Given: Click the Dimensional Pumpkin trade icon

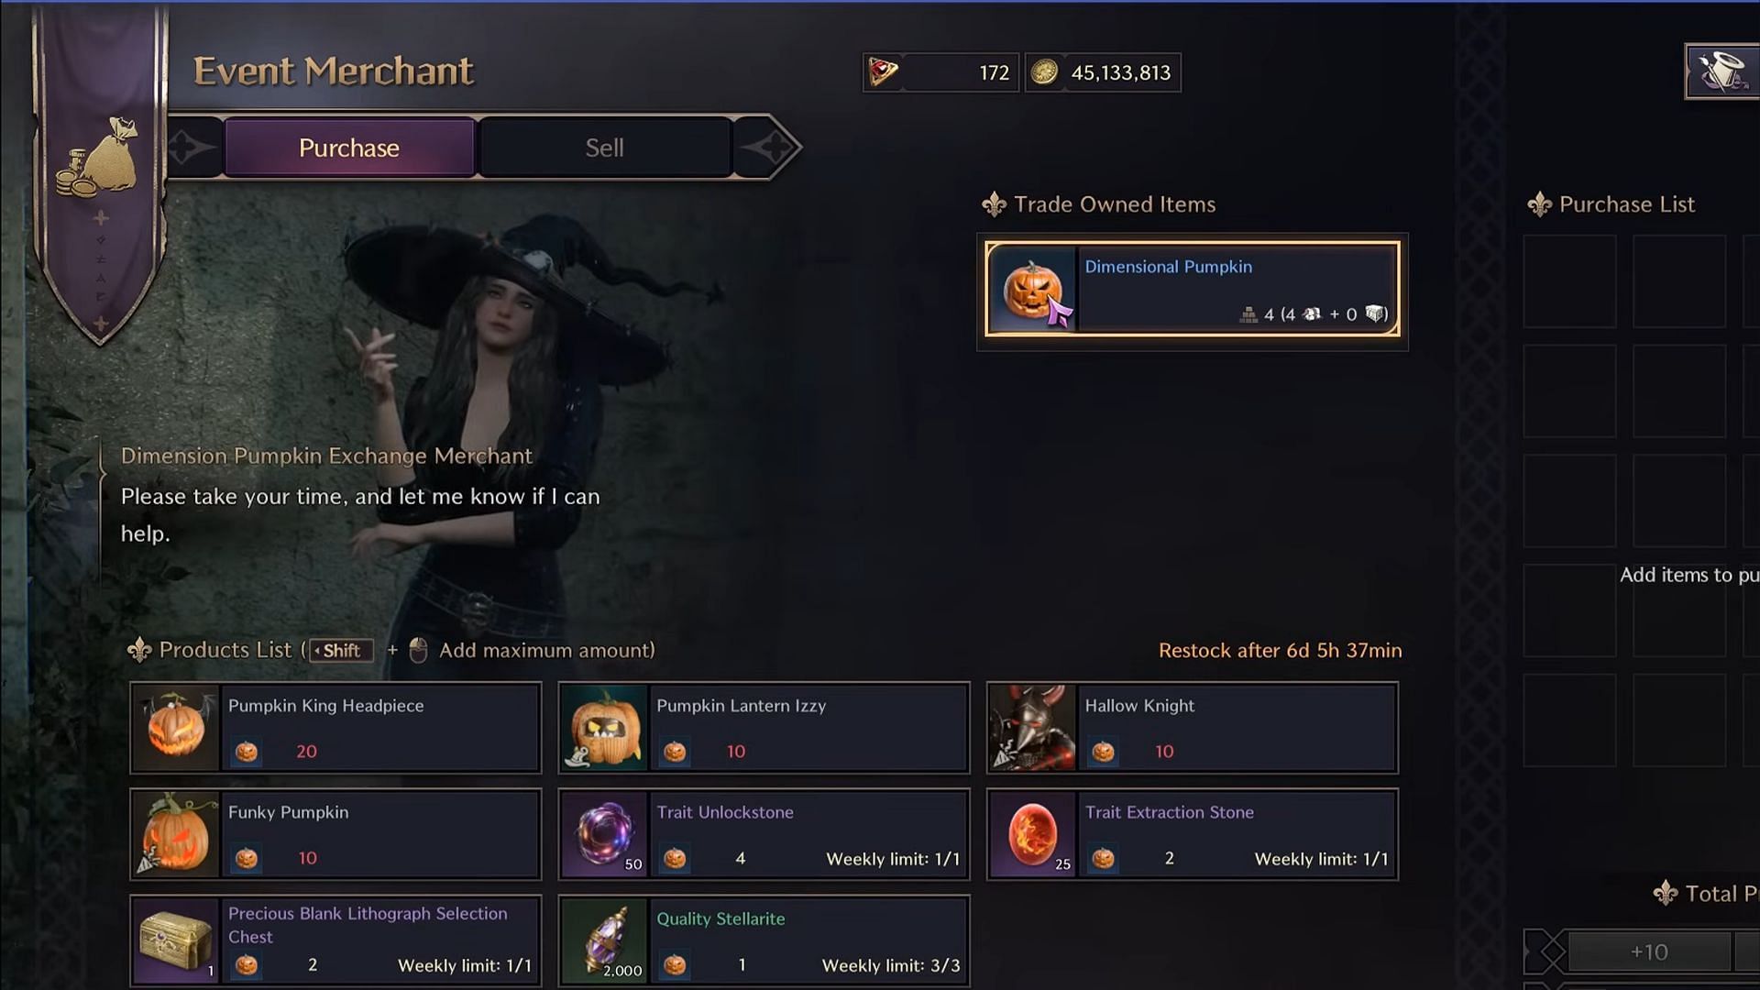Looking at the screenshot, I should (x=1033, y=289).
